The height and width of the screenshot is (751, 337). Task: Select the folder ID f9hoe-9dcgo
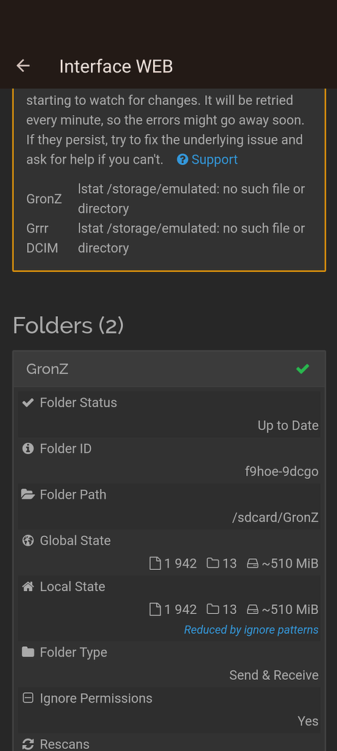(x=281, y=472)
